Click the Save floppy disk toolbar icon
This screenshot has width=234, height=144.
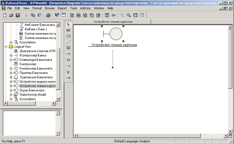point(18,15)
